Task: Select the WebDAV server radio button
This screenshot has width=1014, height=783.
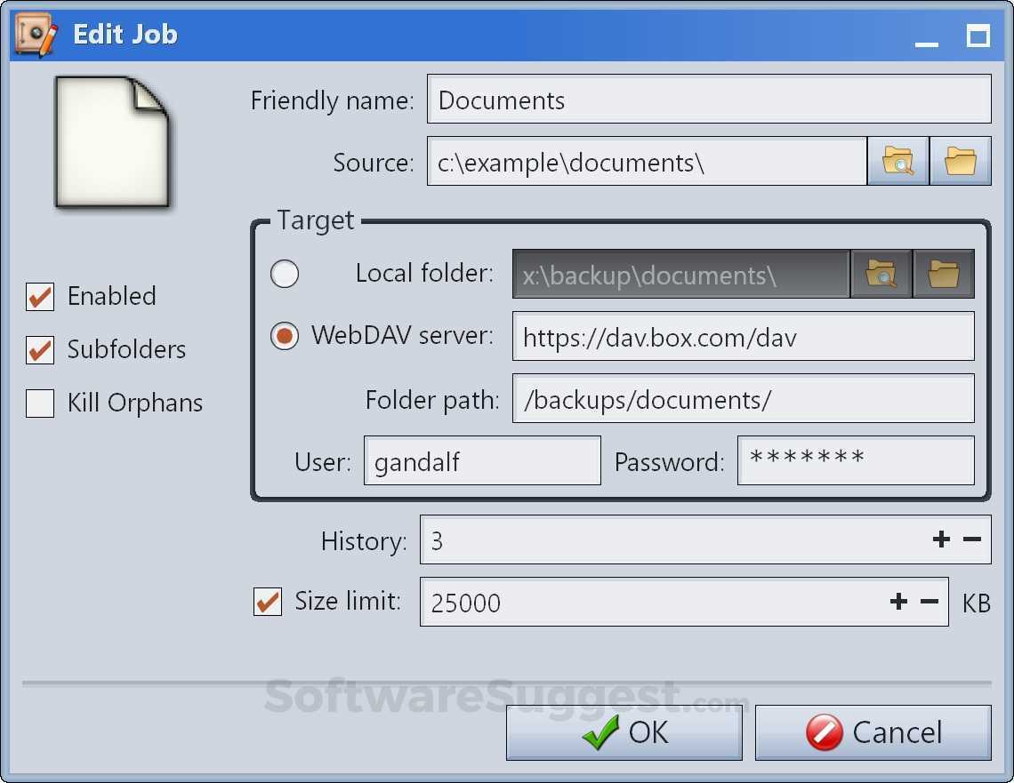Action: point(284,336)
